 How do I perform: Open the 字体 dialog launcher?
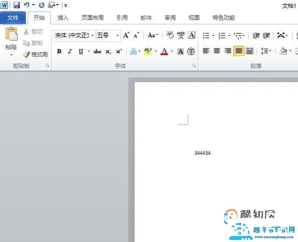coord(194,65)
